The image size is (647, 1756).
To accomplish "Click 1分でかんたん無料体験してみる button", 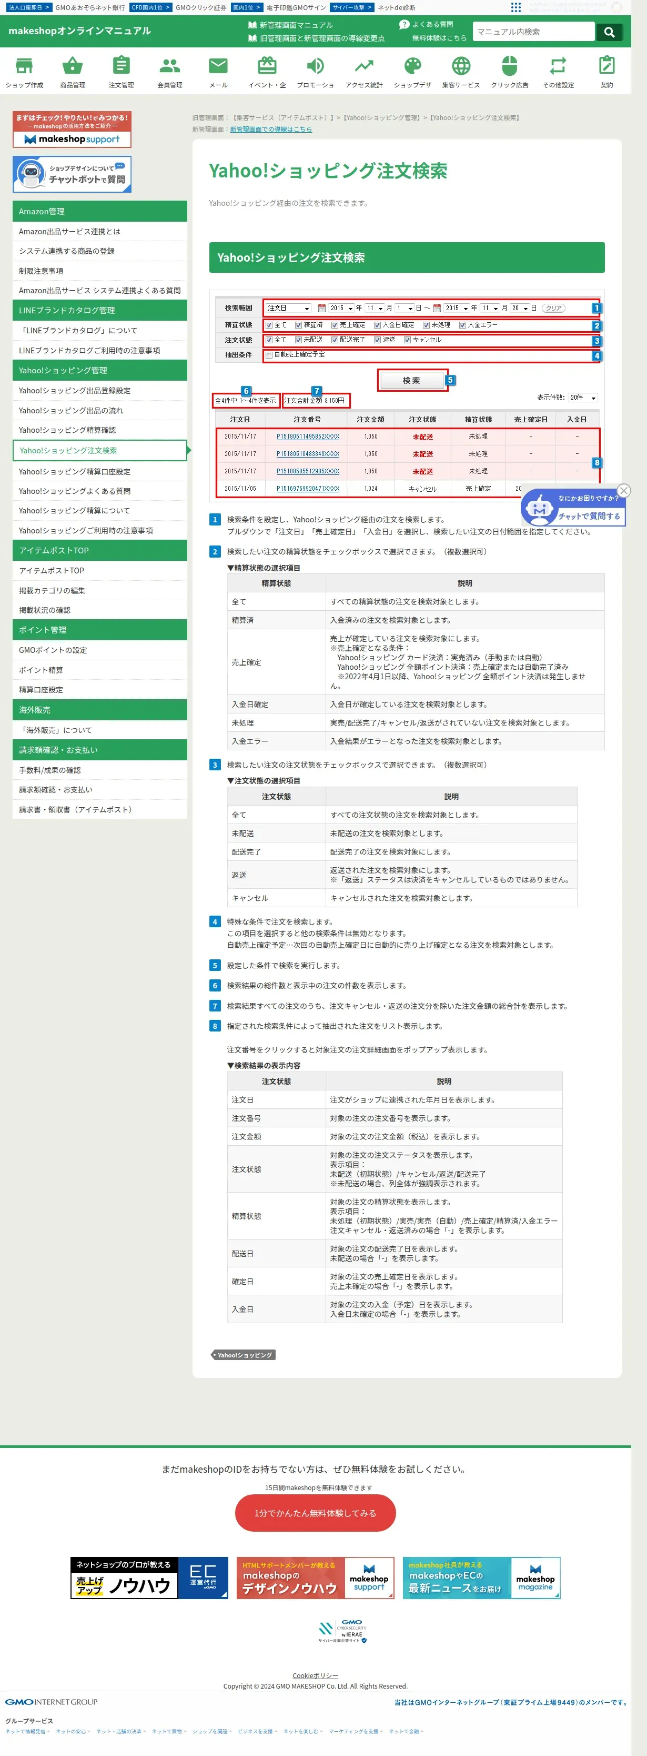I will [315, 1513].
